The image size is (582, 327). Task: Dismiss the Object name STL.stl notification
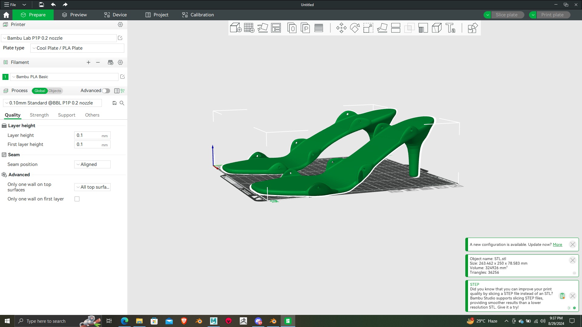point(572,260)
